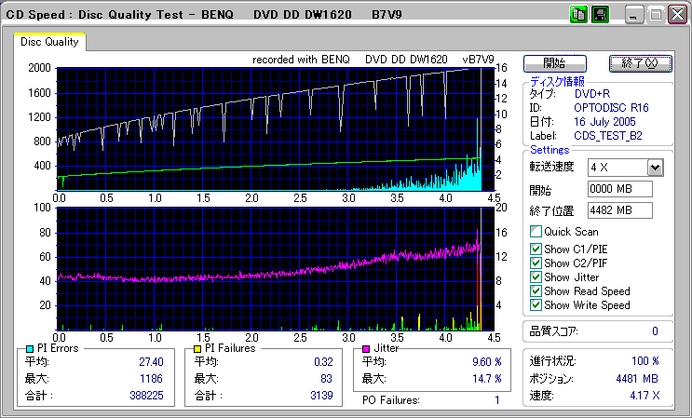Uncheck Show C1/PIE option
Image resolution: width=692 pixels, height=418 pixels.
point(536,249)
